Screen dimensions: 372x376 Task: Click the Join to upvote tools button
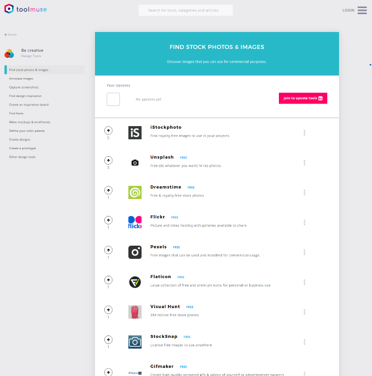coord(303,98)
